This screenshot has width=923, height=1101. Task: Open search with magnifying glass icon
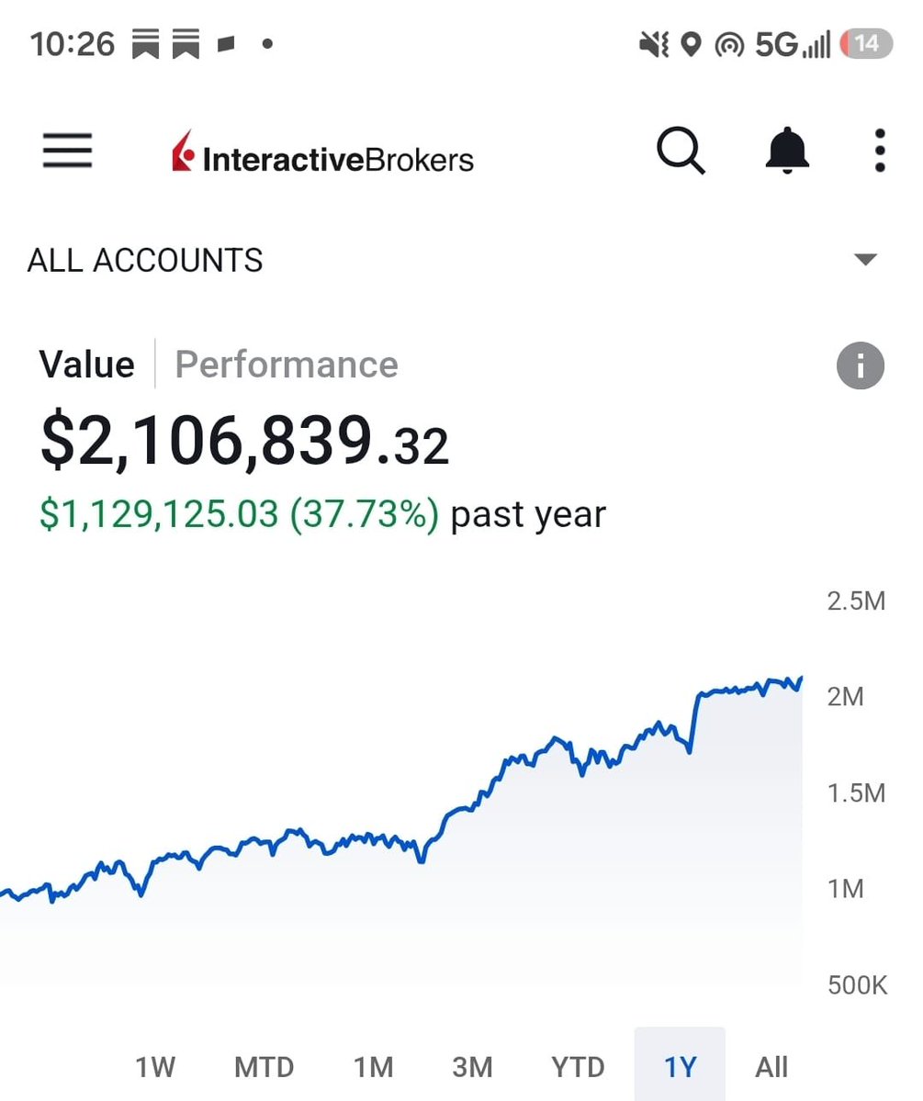(x=681, y=151)
